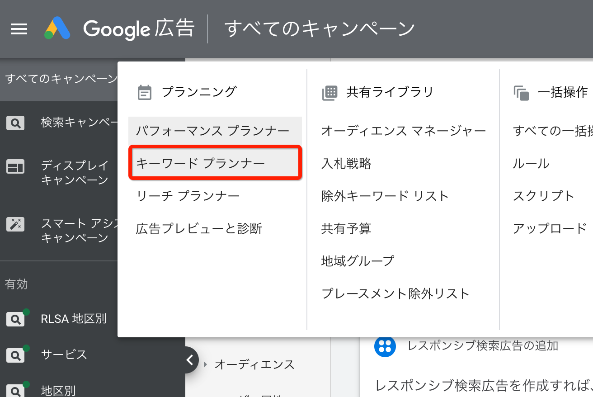
Task: Open 除外キーワード リスト
Action: [385, 196]
